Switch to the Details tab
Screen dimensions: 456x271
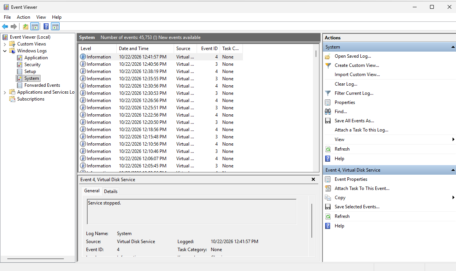point(111,191)
